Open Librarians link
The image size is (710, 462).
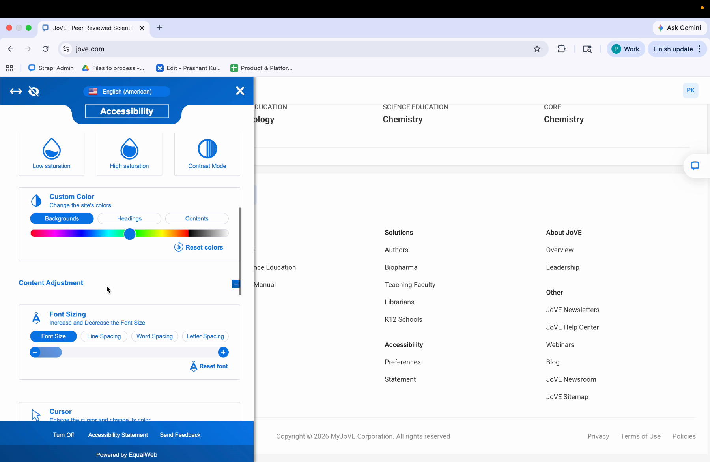click(400, 302)
